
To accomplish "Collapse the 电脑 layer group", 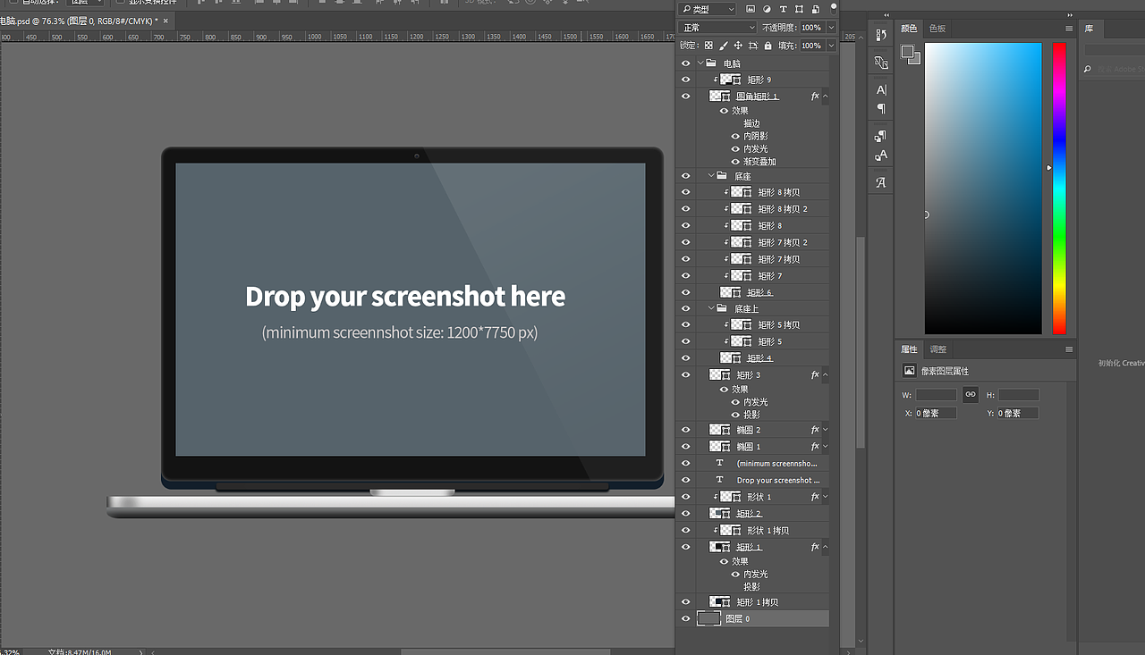I will [x=700, y=63].
